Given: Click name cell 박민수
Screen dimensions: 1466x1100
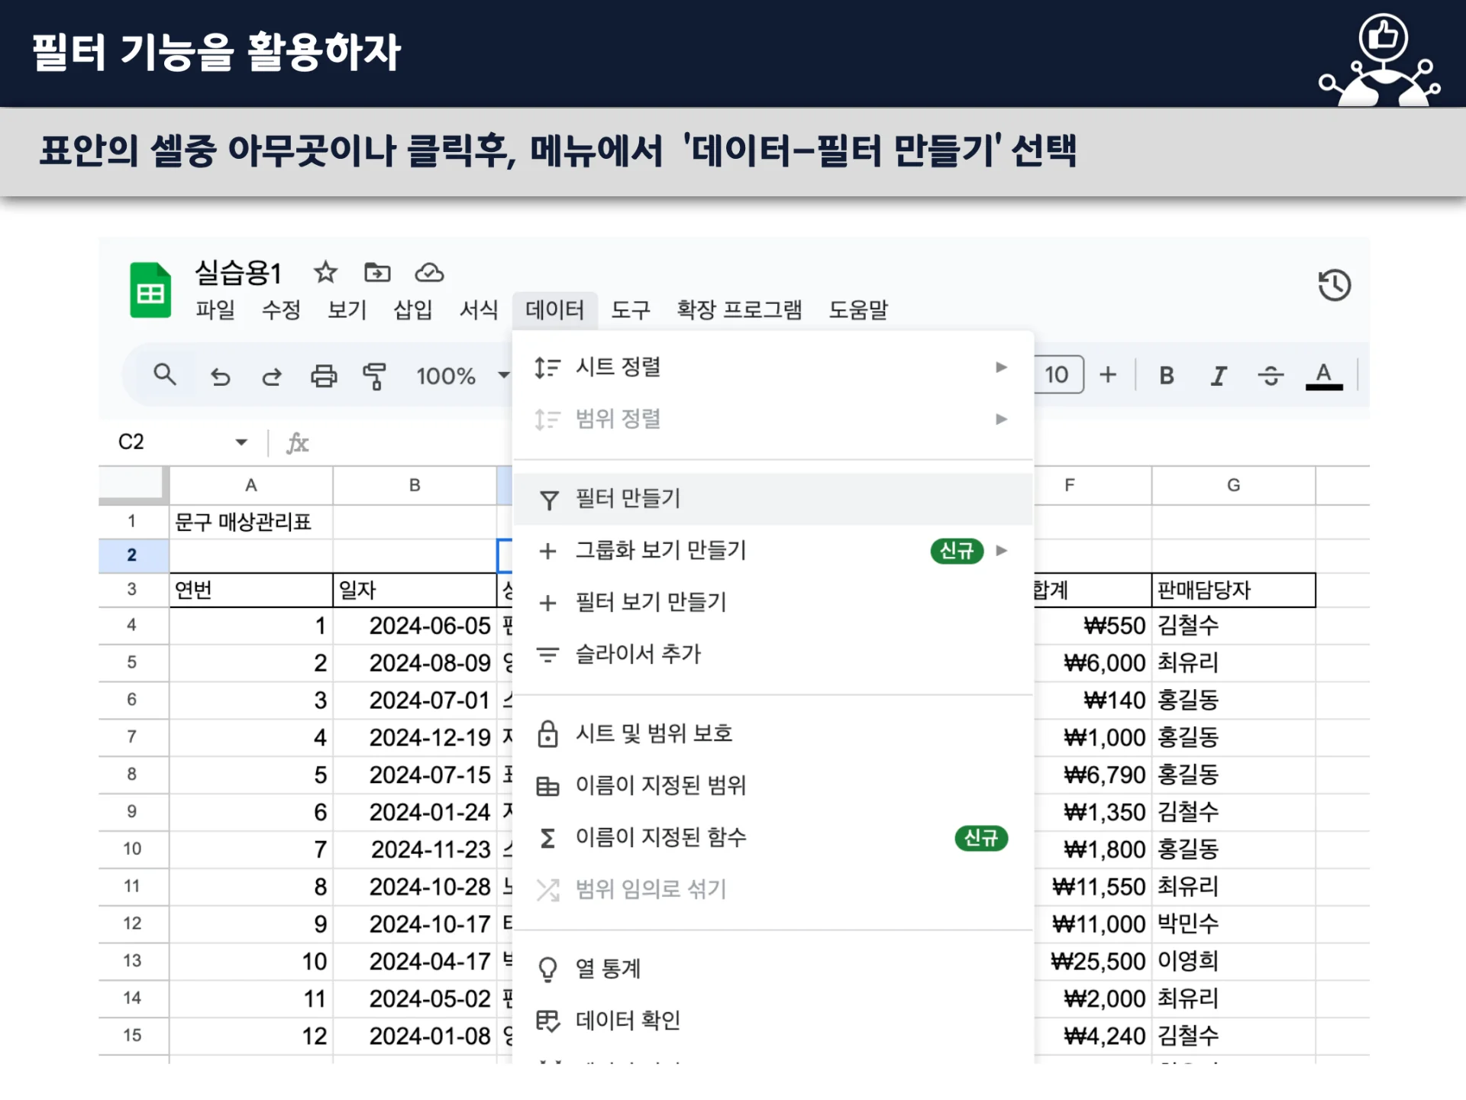Looking at the screenshot, I should [1234, 924].
